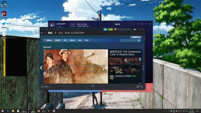The image size is (201, 113).
Task: Open the second store bar entry (new and noteworthy)
Action: click(58, 40)
